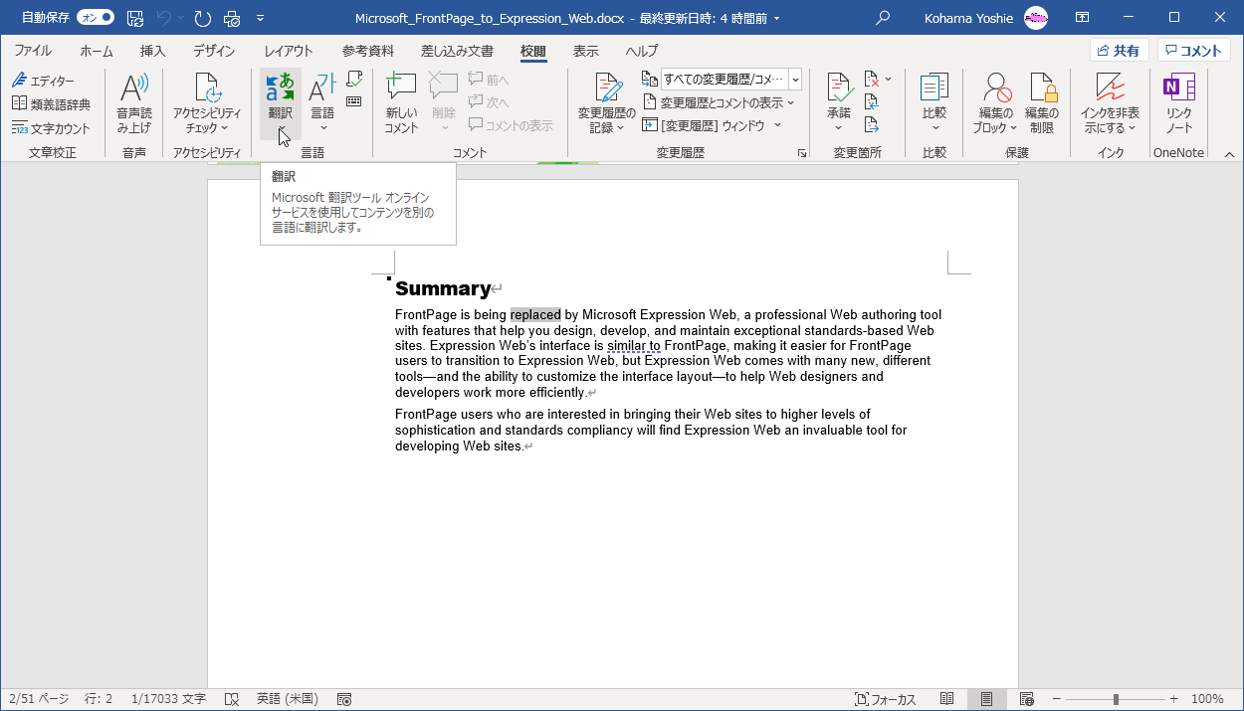
Task: Click the 共有 (Share) button
Action: point(1119,50)
